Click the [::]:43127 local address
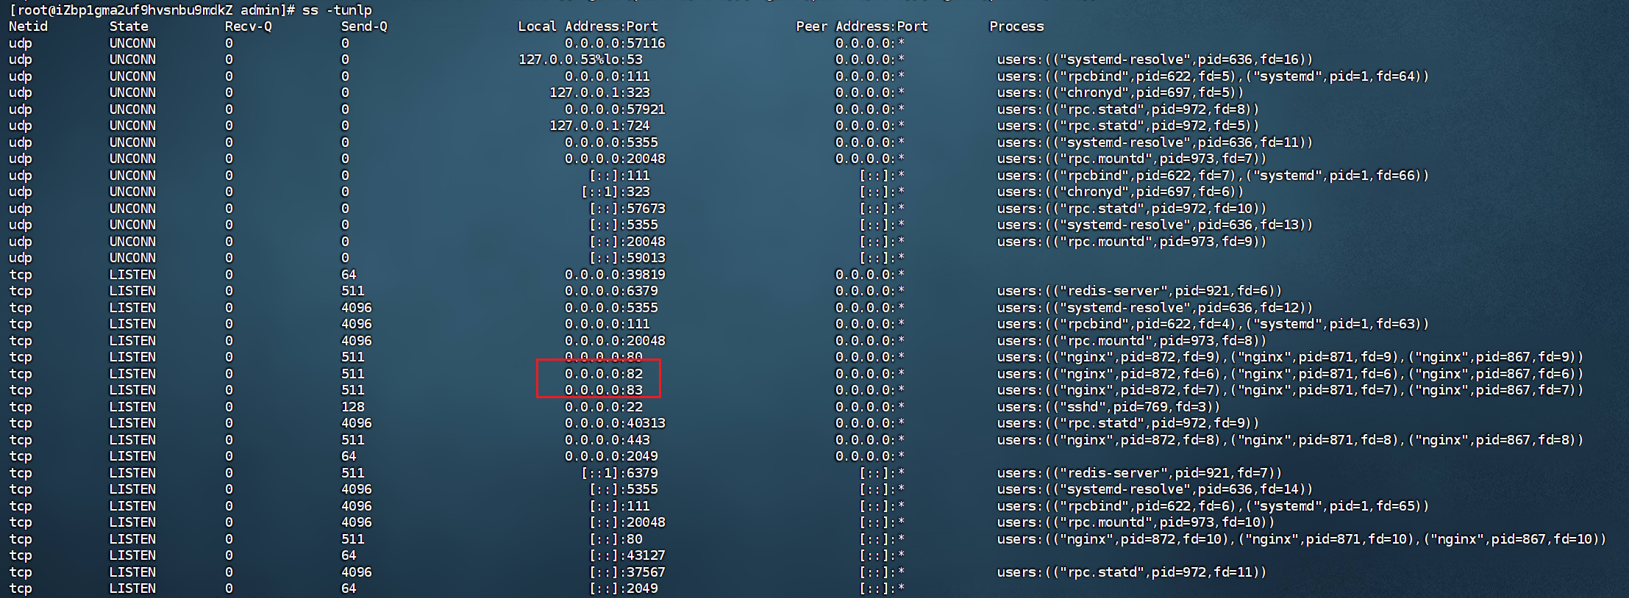1629x598 pixels. click(x=627, y=555)
